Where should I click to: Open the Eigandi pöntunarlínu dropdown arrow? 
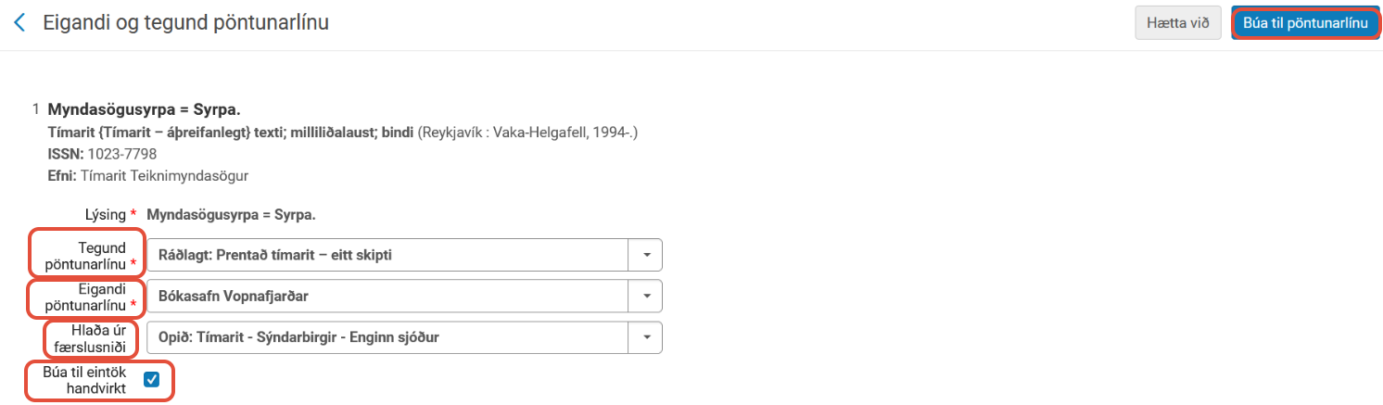point(646,297)
